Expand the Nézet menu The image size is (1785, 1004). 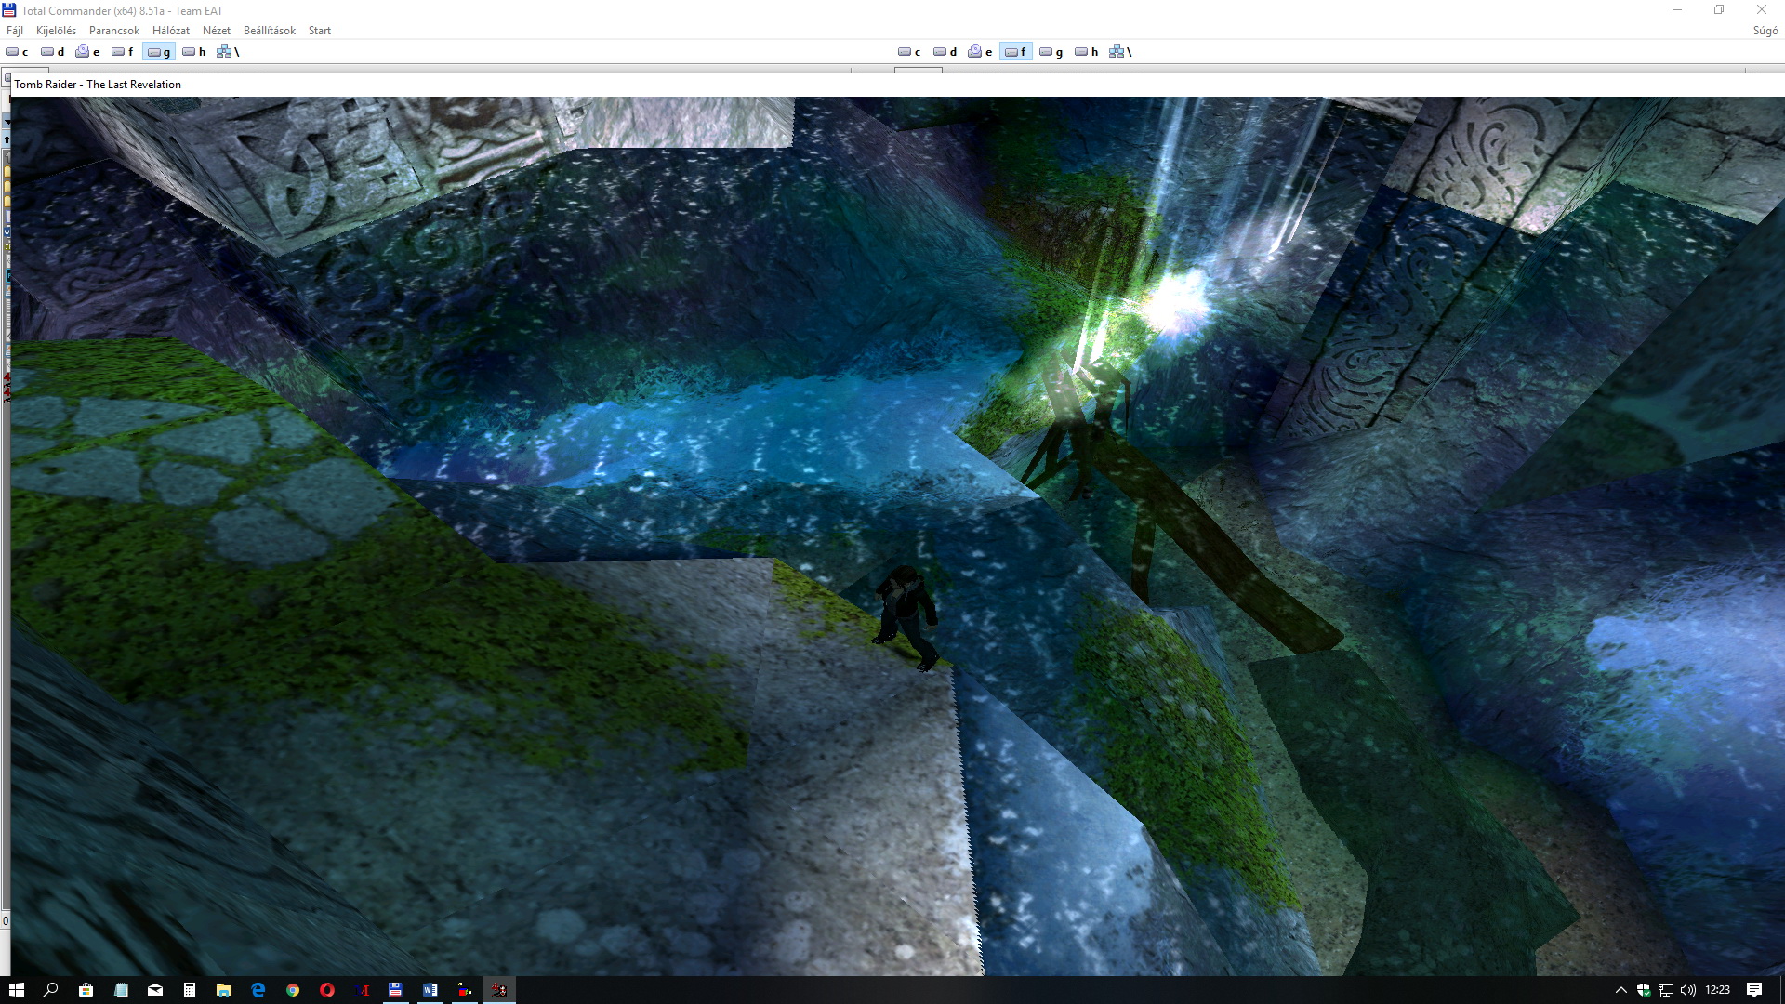216,31
